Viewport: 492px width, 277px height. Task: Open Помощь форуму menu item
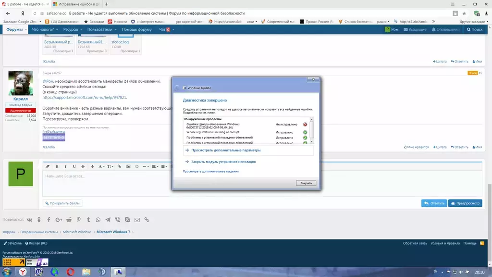coord(137,29)
